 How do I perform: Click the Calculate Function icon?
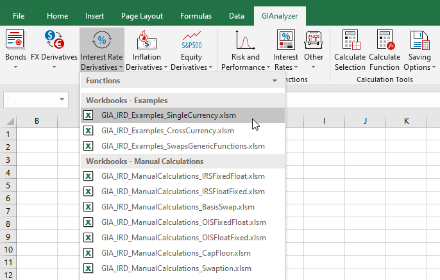(385, 40)
